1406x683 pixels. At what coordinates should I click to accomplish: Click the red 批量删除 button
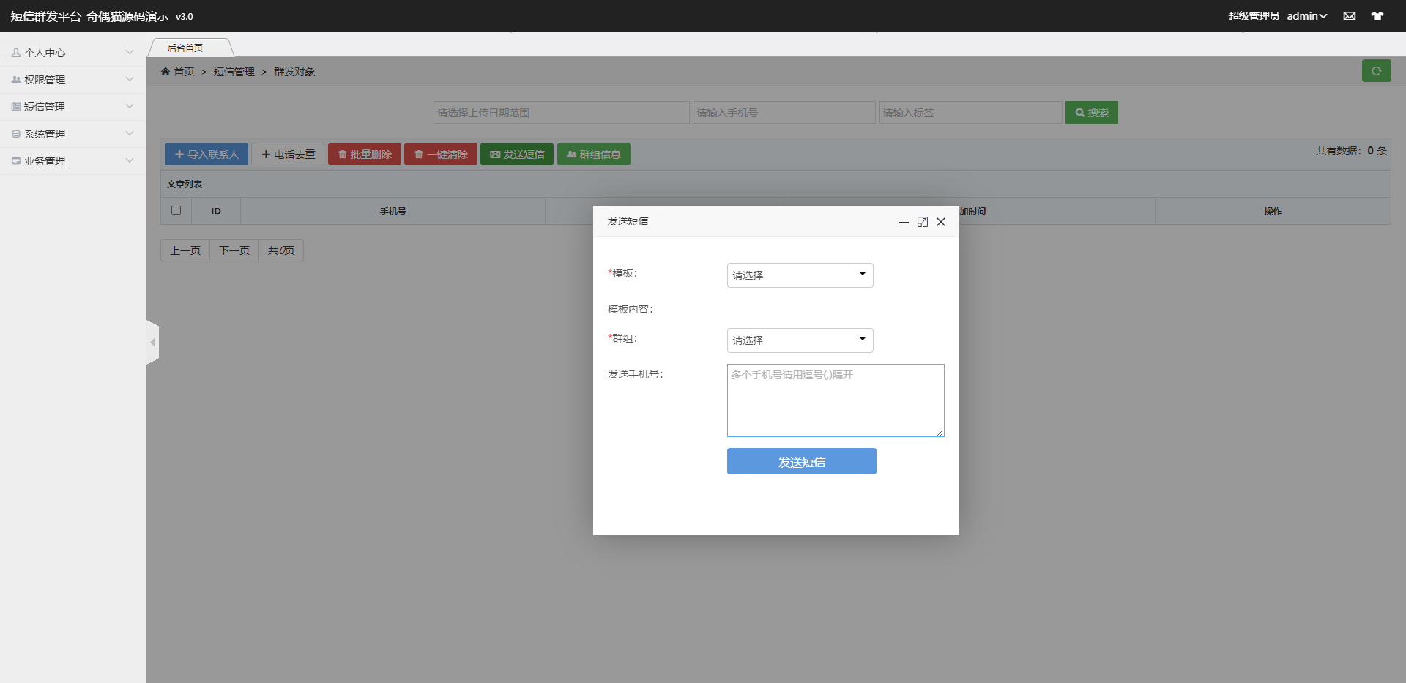pyautogui.click(x=365, y=154)
